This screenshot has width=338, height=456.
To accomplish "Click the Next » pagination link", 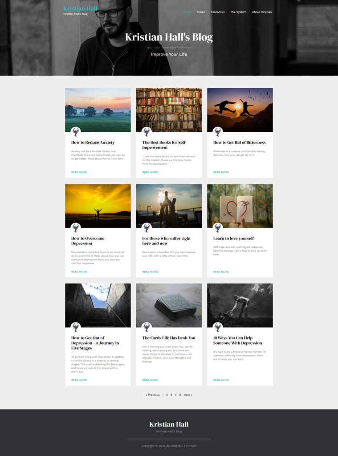I will (x=188, y=395).
